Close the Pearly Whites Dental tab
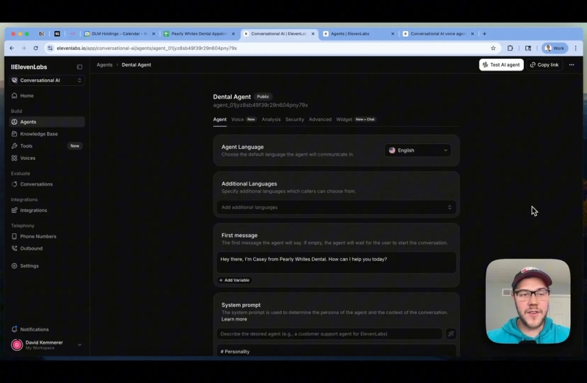Image resolution: width=587 pixels, height=383 pixels. (x=233, y=34)
